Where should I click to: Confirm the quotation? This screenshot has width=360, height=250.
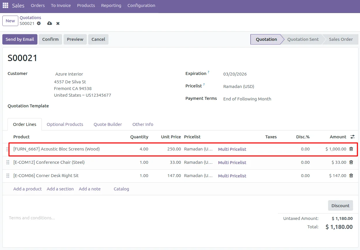50,39
